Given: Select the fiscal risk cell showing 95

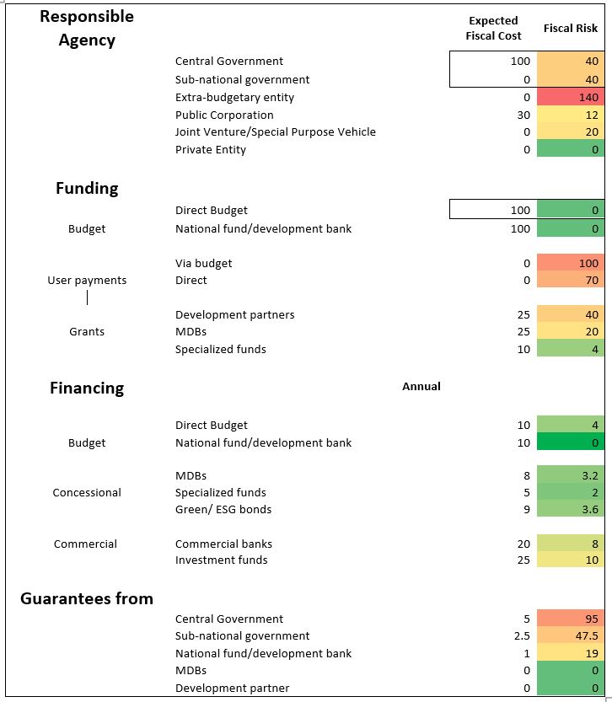Looking at the screenshot, I should tap(570, 619).
